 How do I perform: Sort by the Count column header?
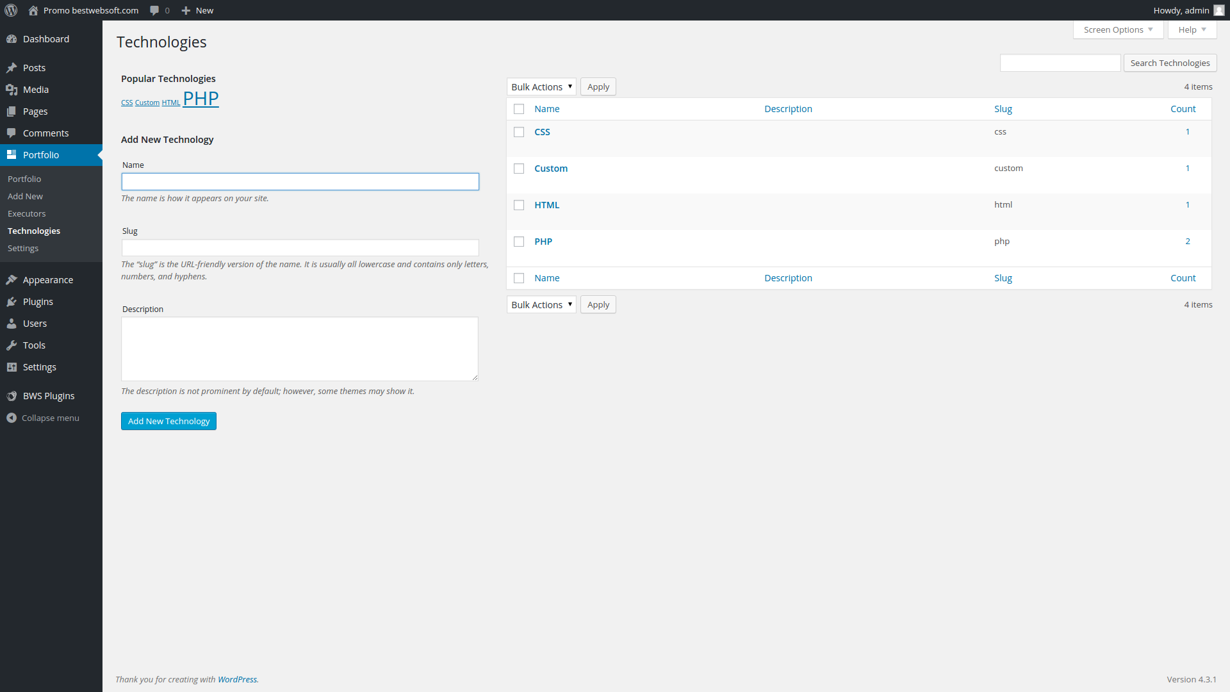pyautogui.click(x=1183, y=109)
